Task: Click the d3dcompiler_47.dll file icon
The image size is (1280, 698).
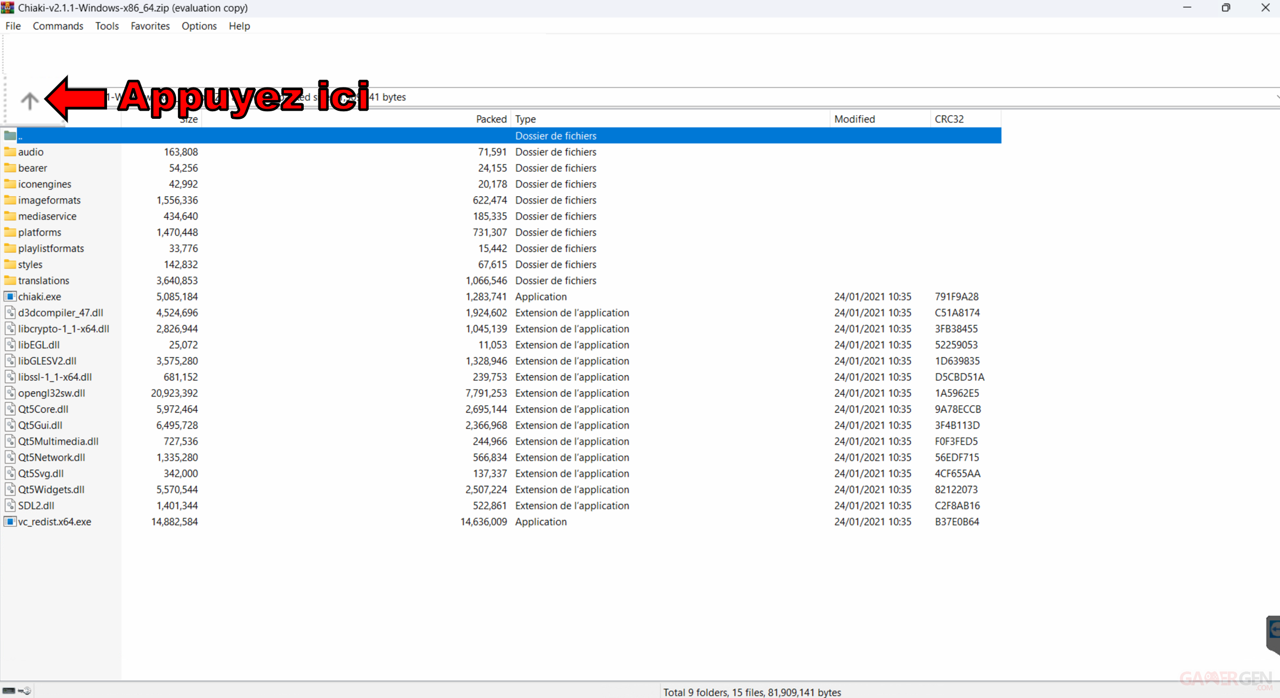Action: 10,313
